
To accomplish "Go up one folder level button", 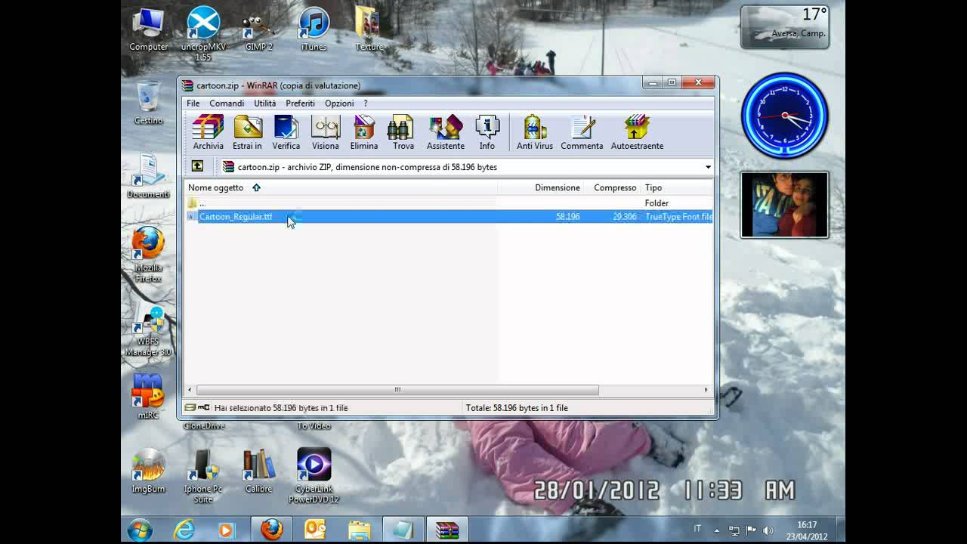I will (197, 166).
